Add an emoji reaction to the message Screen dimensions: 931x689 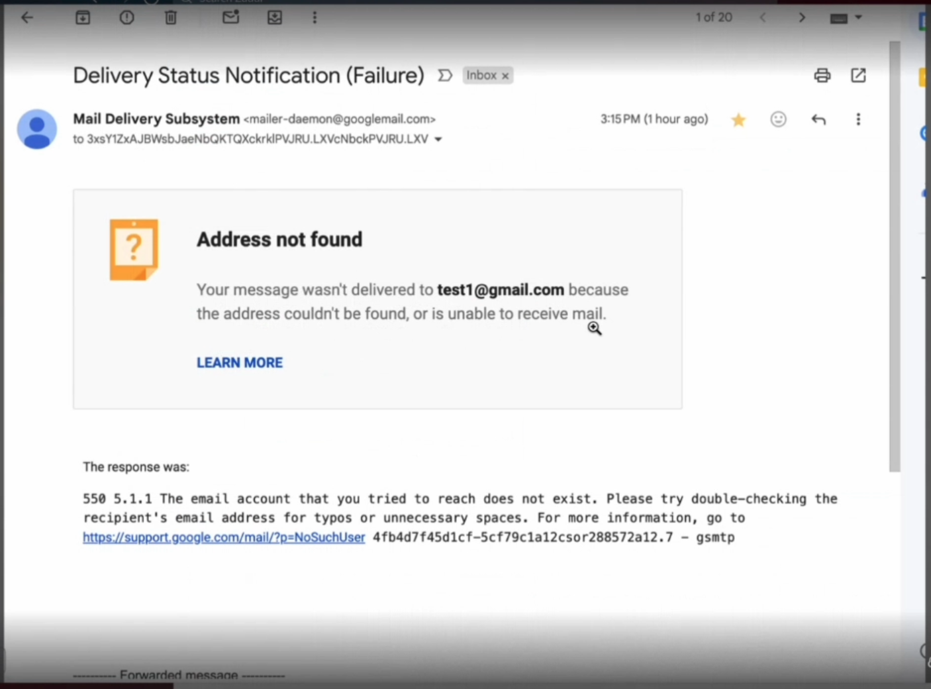click(x=778, y=119)
